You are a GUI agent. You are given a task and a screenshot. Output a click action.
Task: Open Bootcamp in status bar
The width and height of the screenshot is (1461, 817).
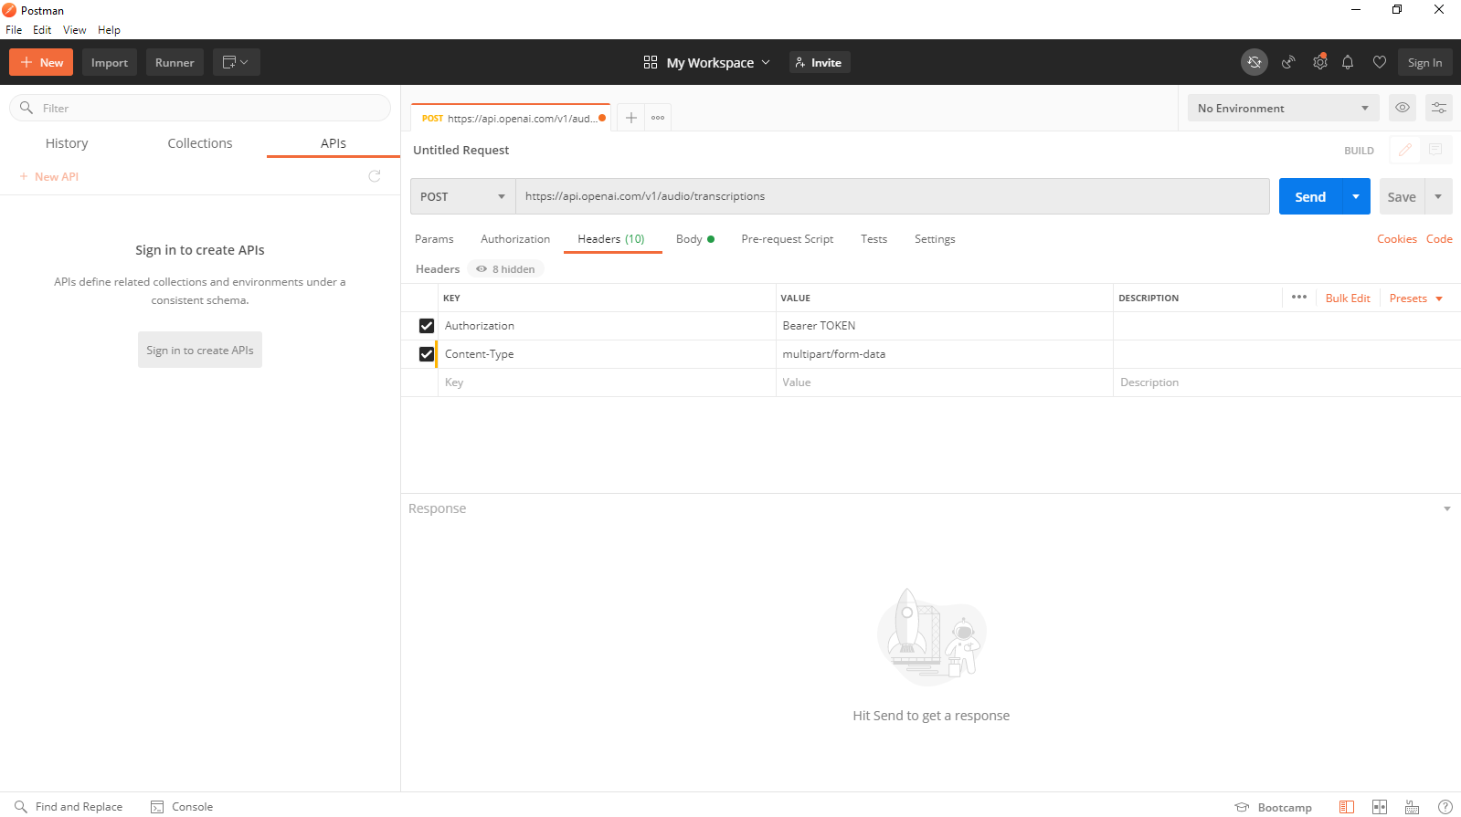pos(1274,807)
